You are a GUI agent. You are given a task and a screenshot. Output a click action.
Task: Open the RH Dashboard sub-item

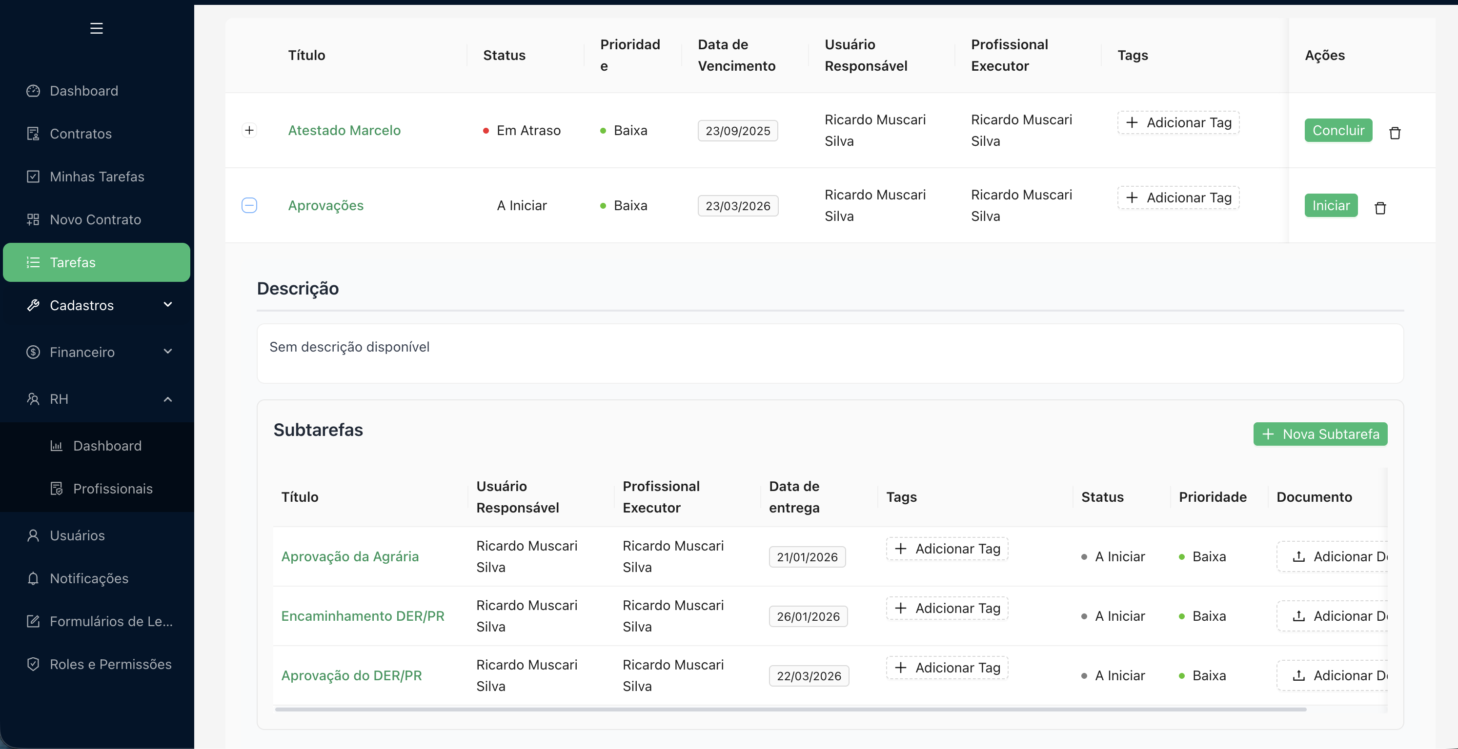pos(107,446)
